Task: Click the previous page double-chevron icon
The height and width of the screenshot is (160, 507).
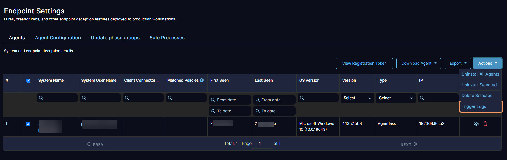Action: point(89,144)
